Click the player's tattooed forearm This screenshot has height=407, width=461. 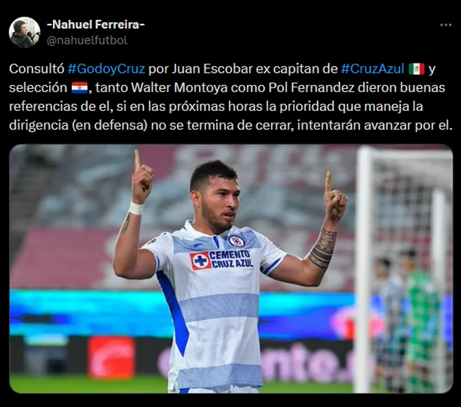(x=323, y=248)
